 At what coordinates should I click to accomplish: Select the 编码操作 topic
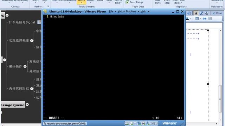coord(15,66)
